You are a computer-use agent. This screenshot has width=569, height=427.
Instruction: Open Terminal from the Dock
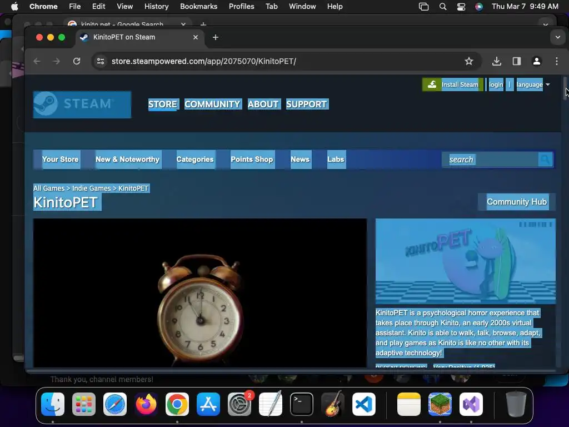(302, 404)
